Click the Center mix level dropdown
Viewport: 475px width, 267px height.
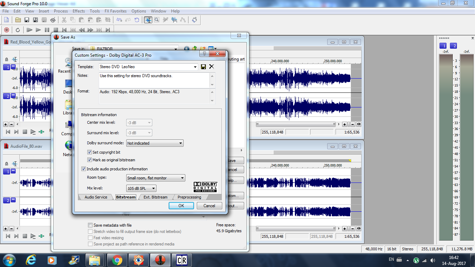139,123
